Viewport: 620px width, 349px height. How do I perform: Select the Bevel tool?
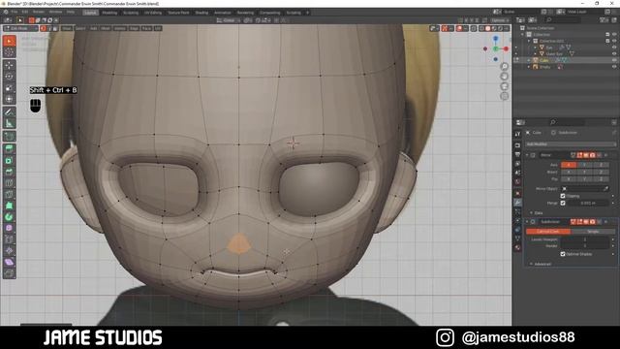[9, 172]
